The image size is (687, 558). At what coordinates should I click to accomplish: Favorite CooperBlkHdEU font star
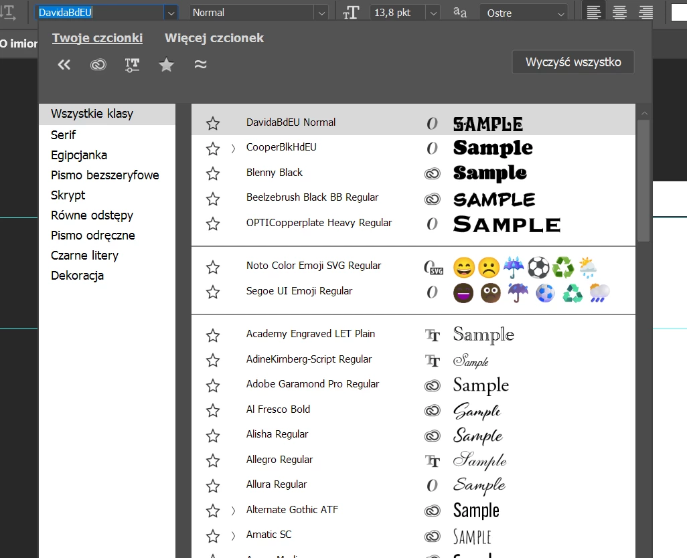point(213,149)
